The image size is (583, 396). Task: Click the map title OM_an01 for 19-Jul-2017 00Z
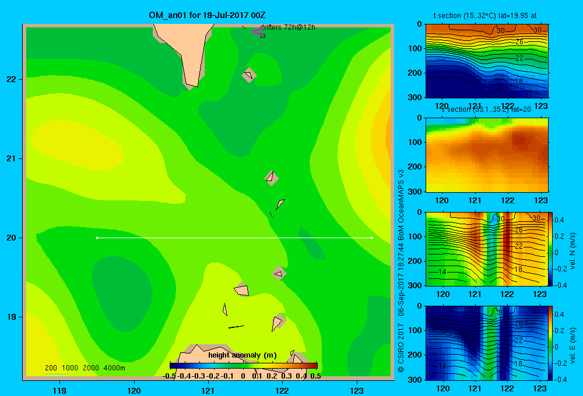coord(207,15)
